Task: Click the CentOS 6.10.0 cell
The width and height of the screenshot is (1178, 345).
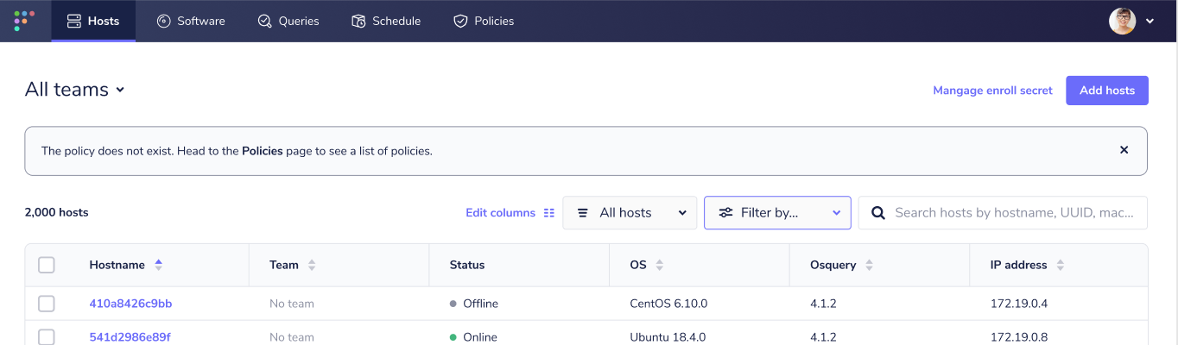Action: click(x=668, y=304)
